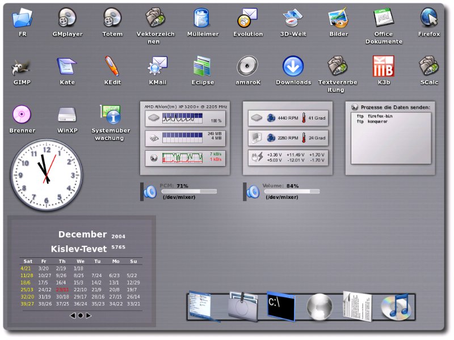The width and height of the screenshot is (454, 340).
Task: Click the analog clock widget
Action: point(47,175)
